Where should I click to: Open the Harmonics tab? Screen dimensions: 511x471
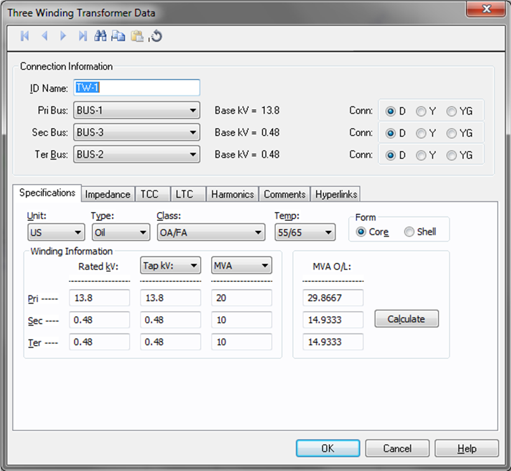point(233,194)
